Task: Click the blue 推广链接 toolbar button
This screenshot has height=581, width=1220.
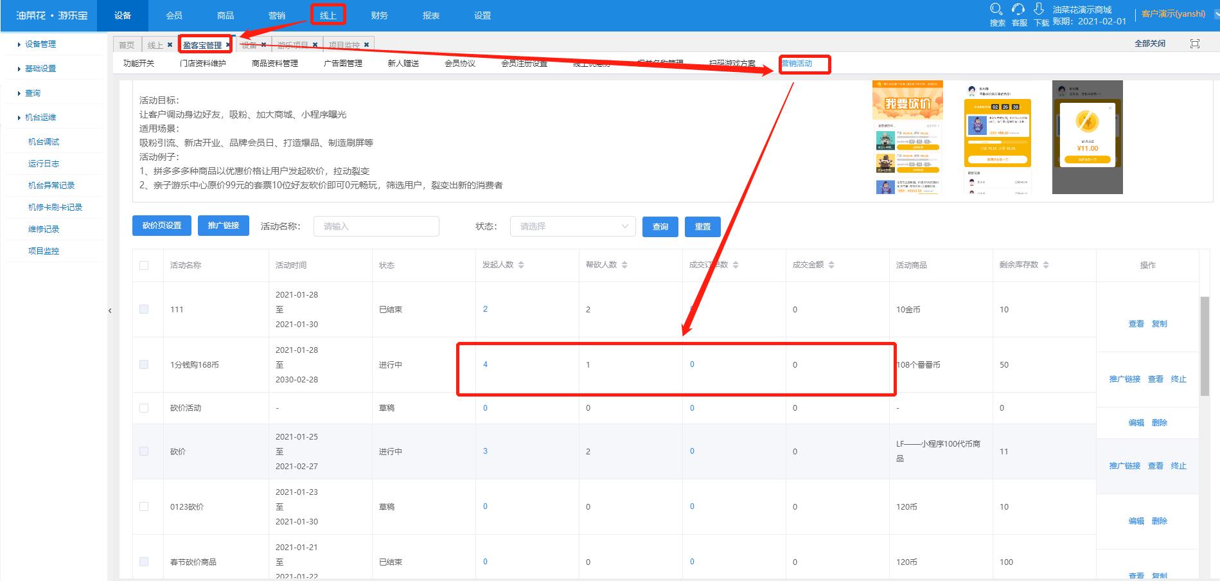Action: (224, 226)
